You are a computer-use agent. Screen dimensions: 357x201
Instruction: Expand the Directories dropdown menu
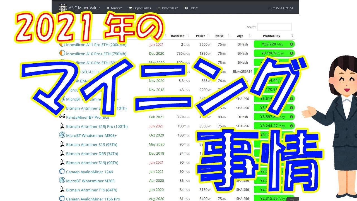168,8
